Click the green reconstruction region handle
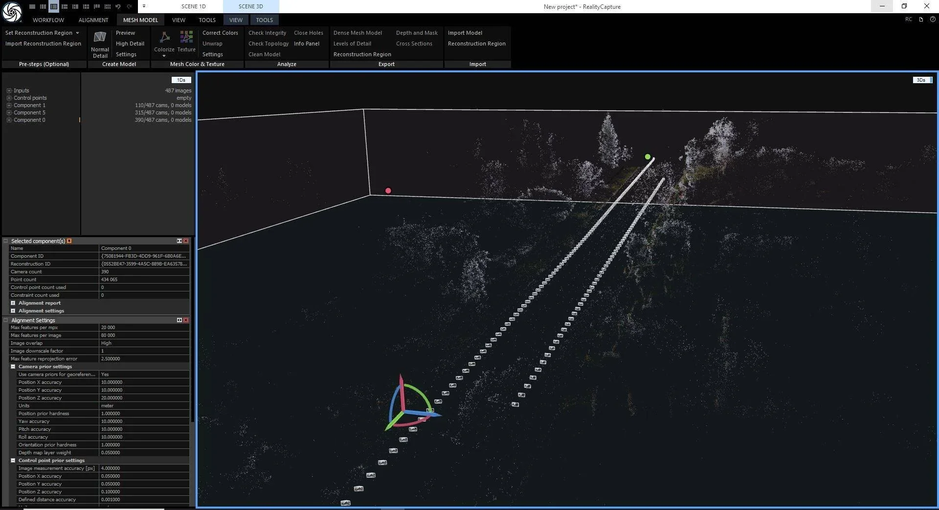939x510 pixels. [648, 157]
